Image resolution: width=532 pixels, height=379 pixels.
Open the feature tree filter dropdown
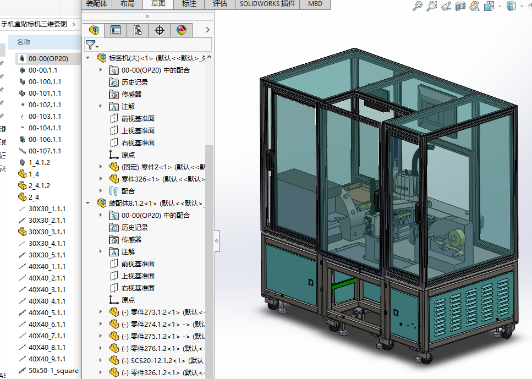point(92,45)
